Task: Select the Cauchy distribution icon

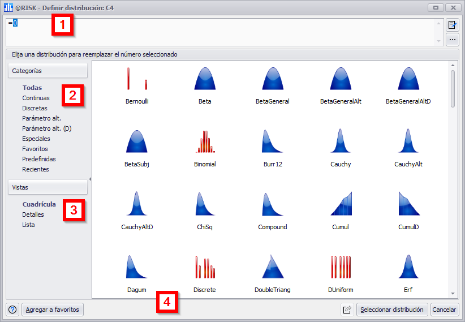Action: (x=341, y=142)
